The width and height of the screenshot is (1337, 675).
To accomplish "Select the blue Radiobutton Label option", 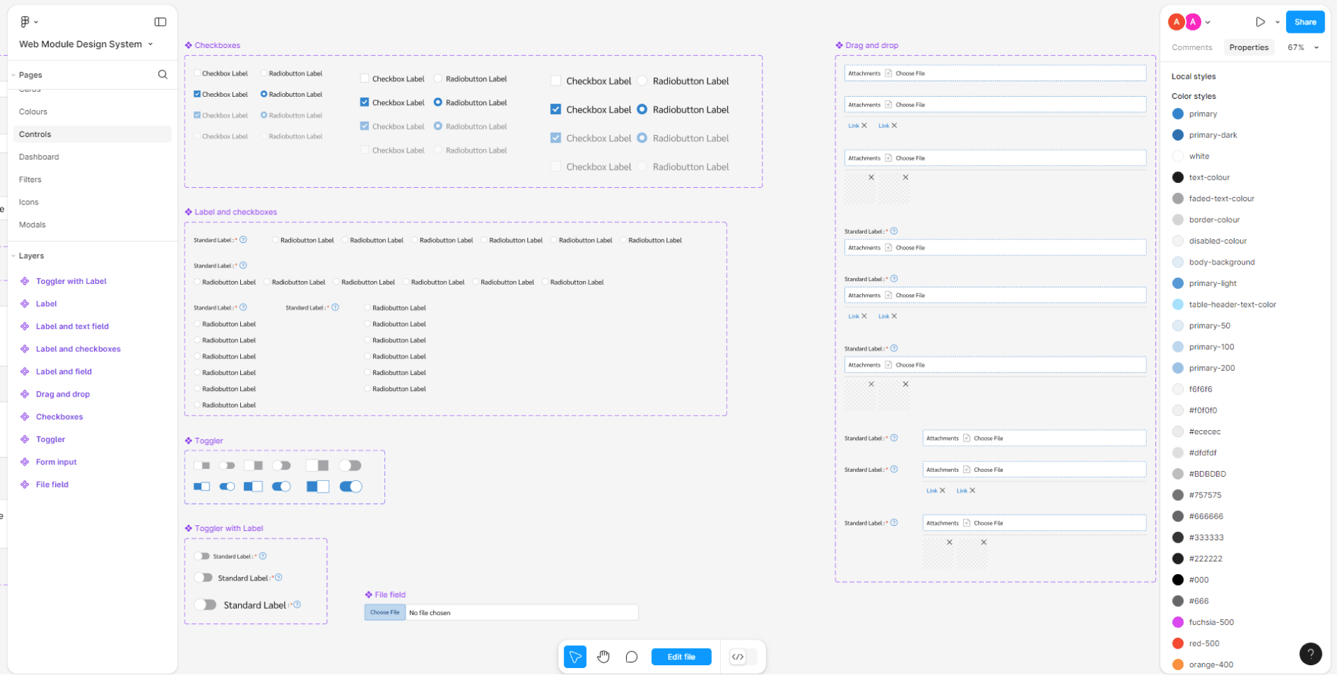I will 642,109.
